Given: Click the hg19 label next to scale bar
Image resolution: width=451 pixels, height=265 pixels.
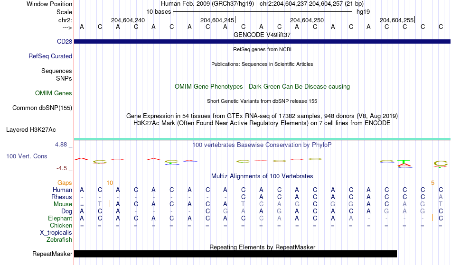Looking at the screenshot, I should [x=363, y=12].
